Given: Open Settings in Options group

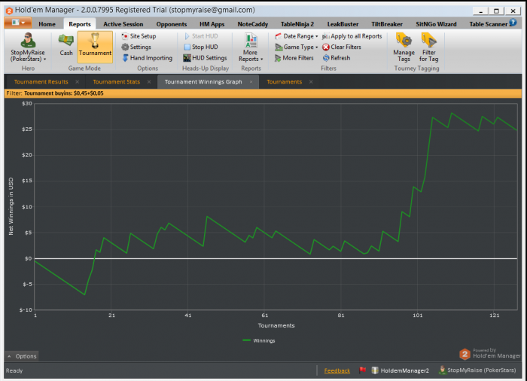Looking at the screenshot, I should (x=136, y=47).
